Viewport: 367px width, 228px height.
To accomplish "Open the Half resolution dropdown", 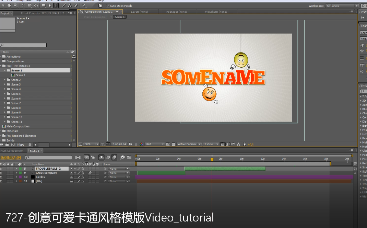I will point(154,144).
